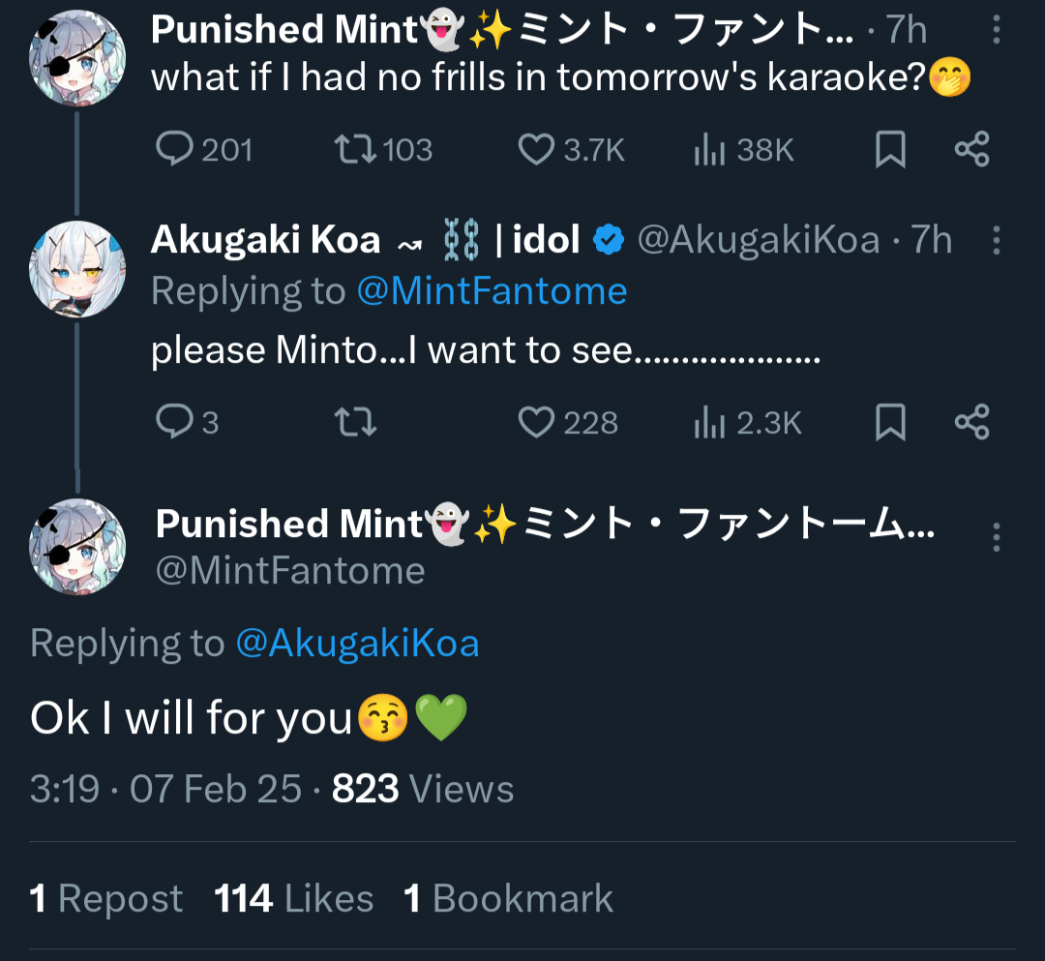Open the @MintFantome mention link
Image resolution: width=1045 pixels, height=961 pixels.
click(492, 290)
